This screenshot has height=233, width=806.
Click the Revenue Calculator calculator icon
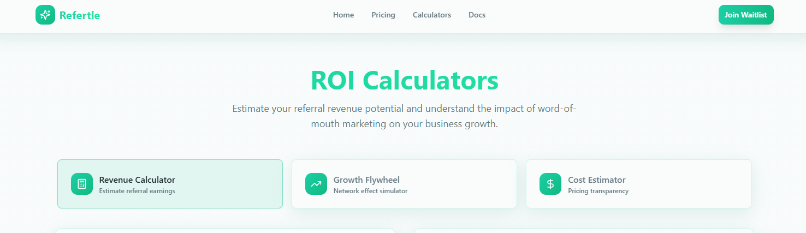pos(82,184)
